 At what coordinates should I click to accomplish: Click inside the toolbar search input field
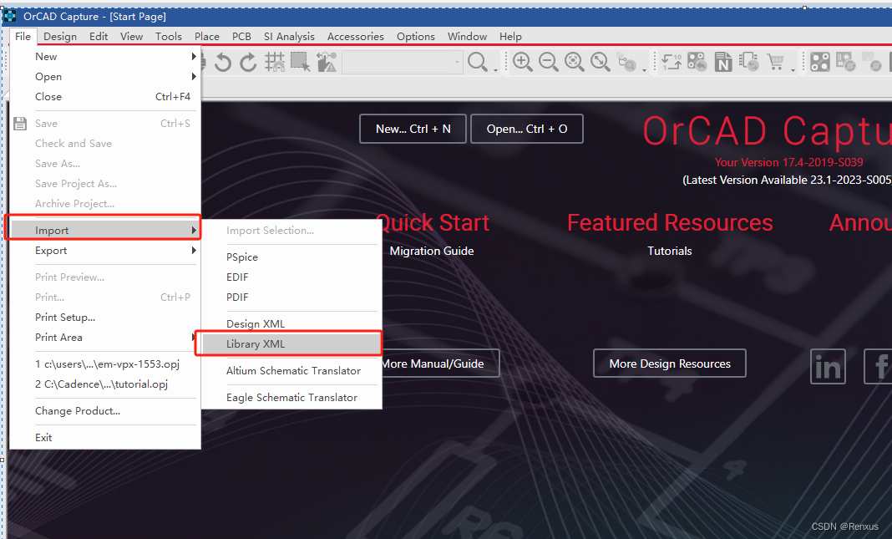pos(403,61)
